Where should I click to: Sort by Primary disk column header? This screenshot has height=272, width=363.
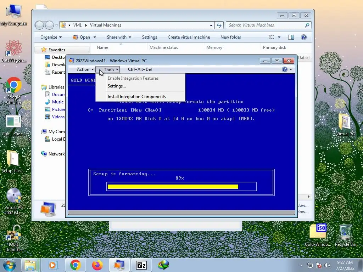click(x=274, y=47)
